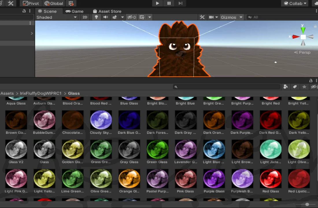318x208 pixels.
Task: Open component editor tools icon in scene bar
Action: coord(202,17)
